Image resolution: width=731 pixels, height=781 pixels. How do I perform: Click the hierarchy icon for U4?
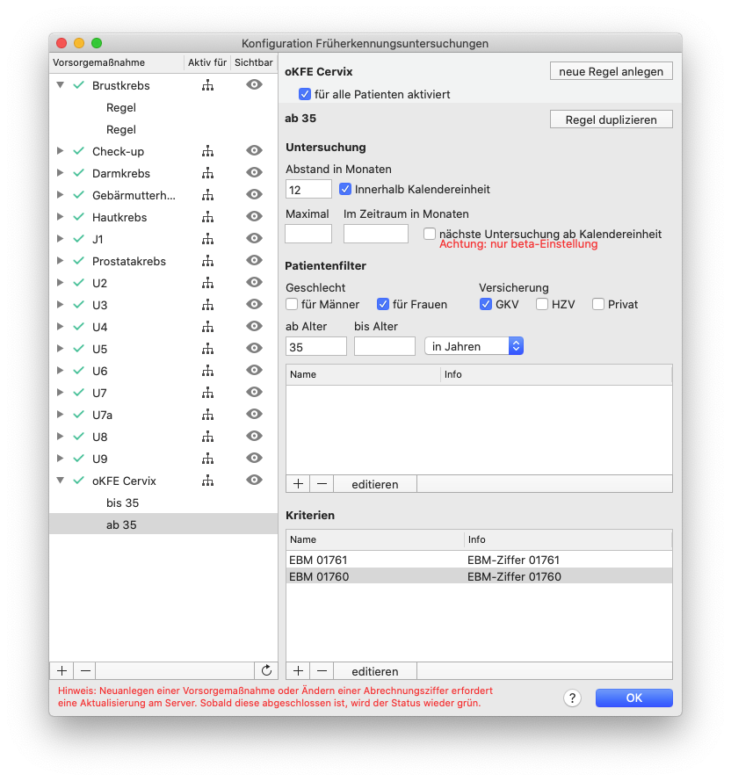(207, 326)
